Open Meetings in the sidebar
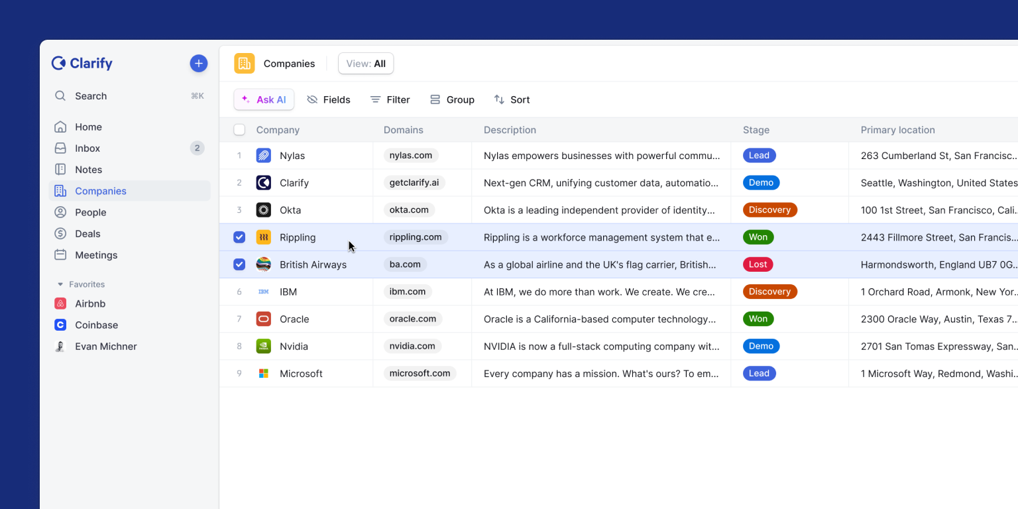 coord(129,255)
